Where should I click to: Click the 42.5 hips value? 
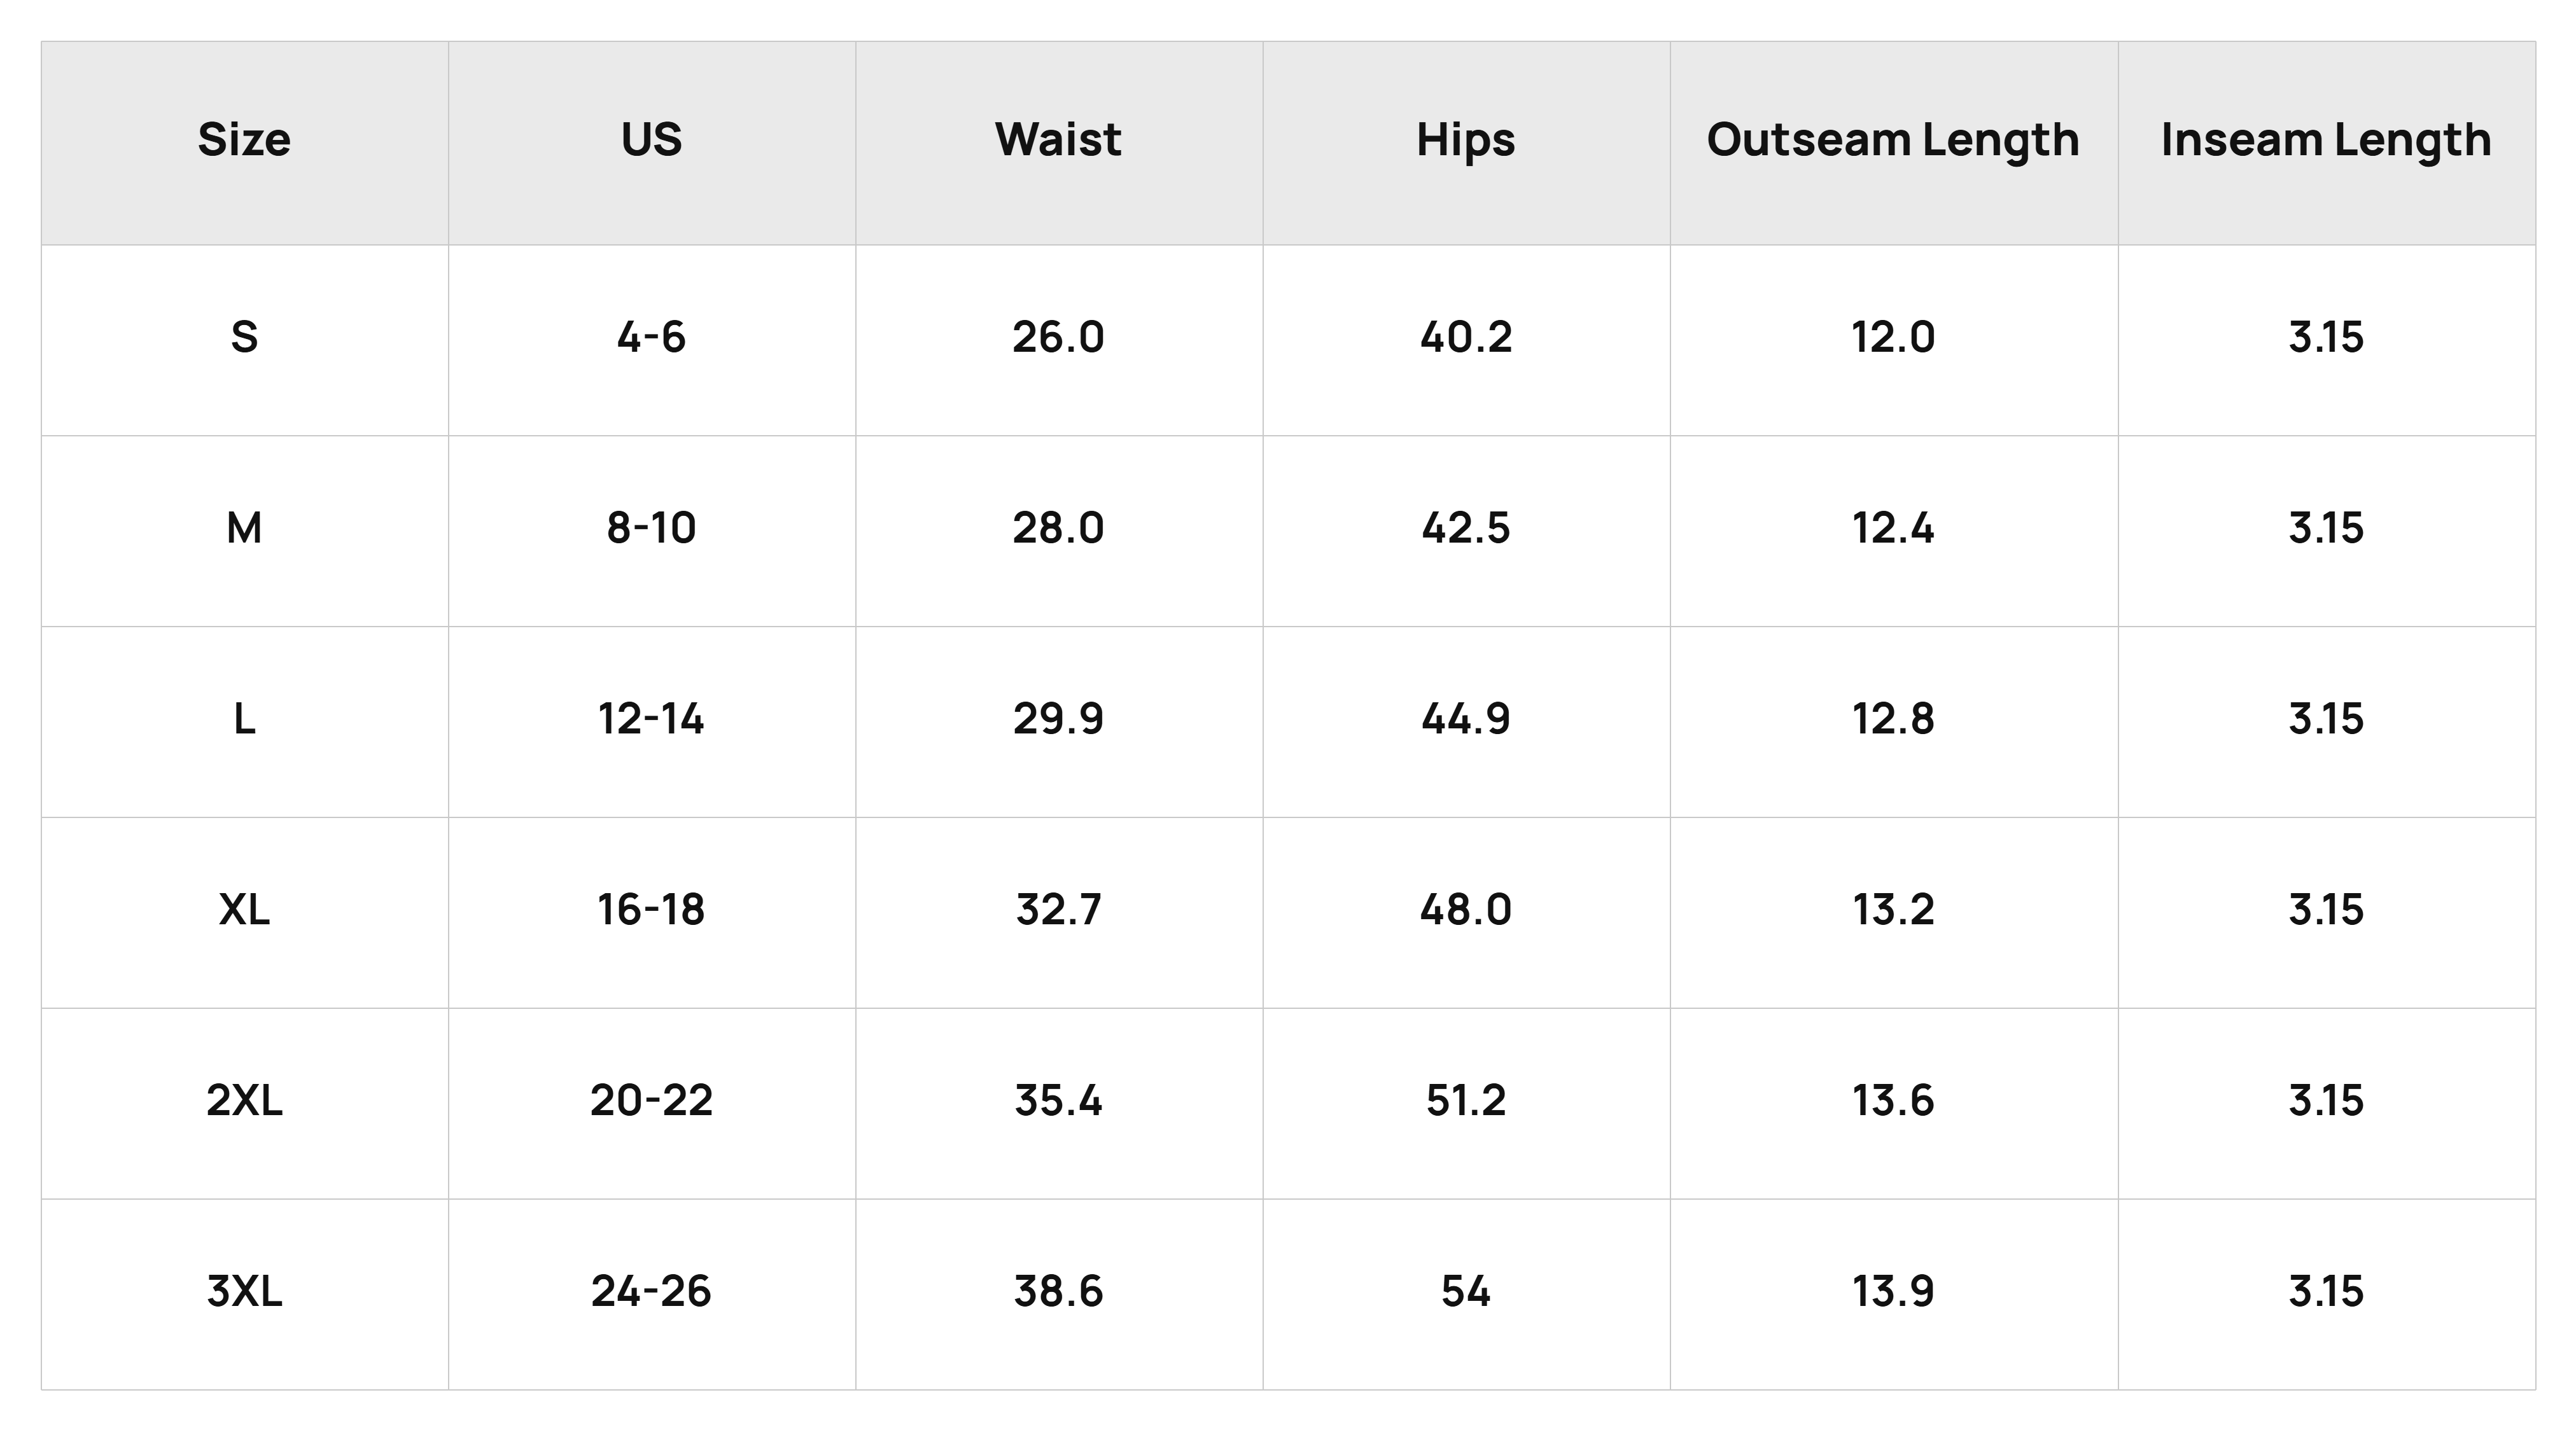[1466, 527]
